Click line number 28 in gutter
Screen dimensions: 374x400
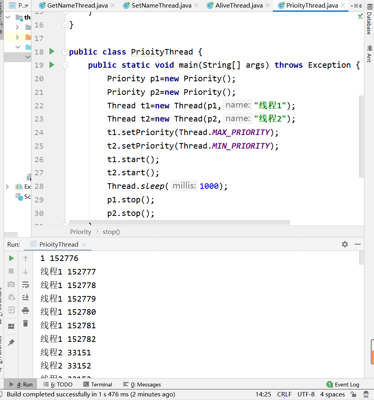point(39,186)
